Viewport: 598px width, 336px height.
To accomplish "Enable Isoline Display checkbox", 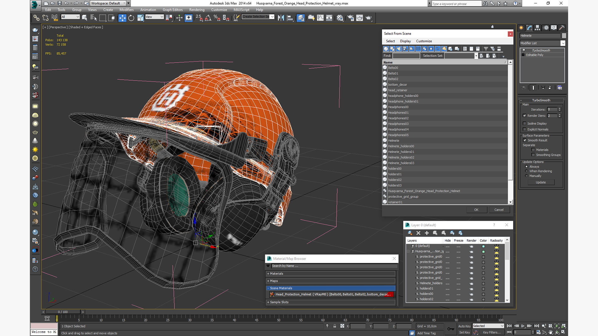I will [524, 124].
